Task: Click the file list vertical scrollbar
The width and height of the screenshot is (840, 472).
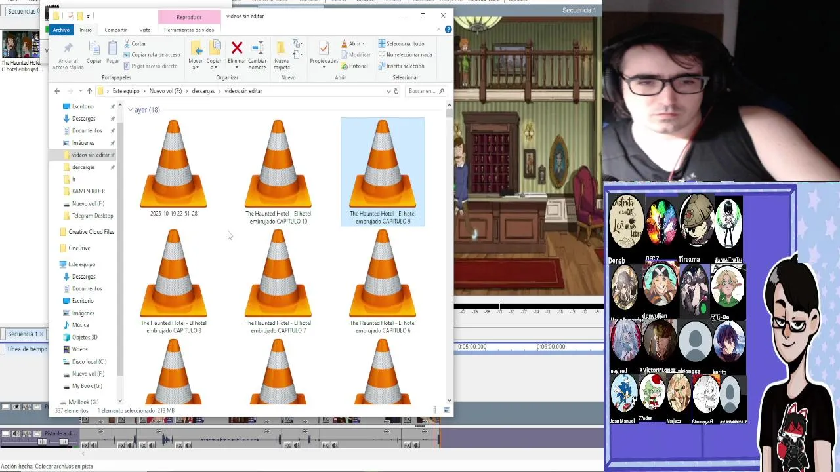Action: tap(449, 252)
